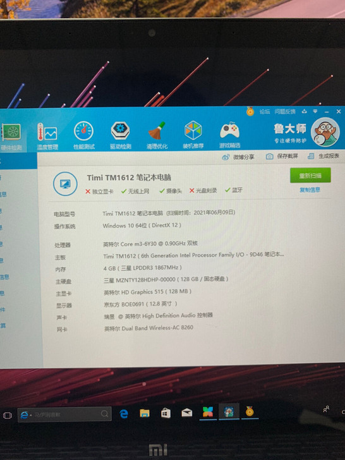Click the taskbar search magnifier icon
Viewport: 345px width, 460px height.
point(104,414)
